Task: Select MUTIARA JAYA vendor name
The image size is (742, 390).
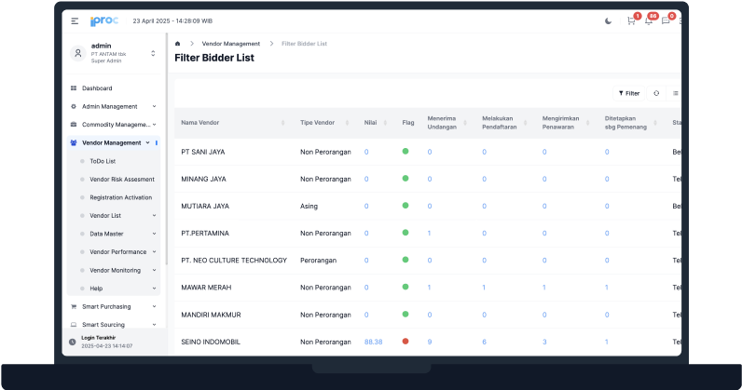Action: coord(205,206)
